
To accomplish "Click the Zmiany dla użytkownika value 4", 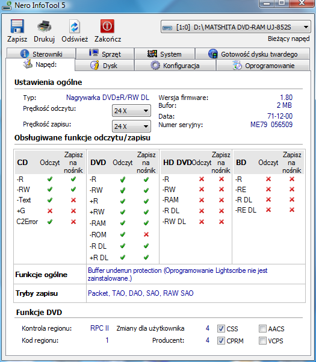I will pyautogui.click(x=208, y=328).
